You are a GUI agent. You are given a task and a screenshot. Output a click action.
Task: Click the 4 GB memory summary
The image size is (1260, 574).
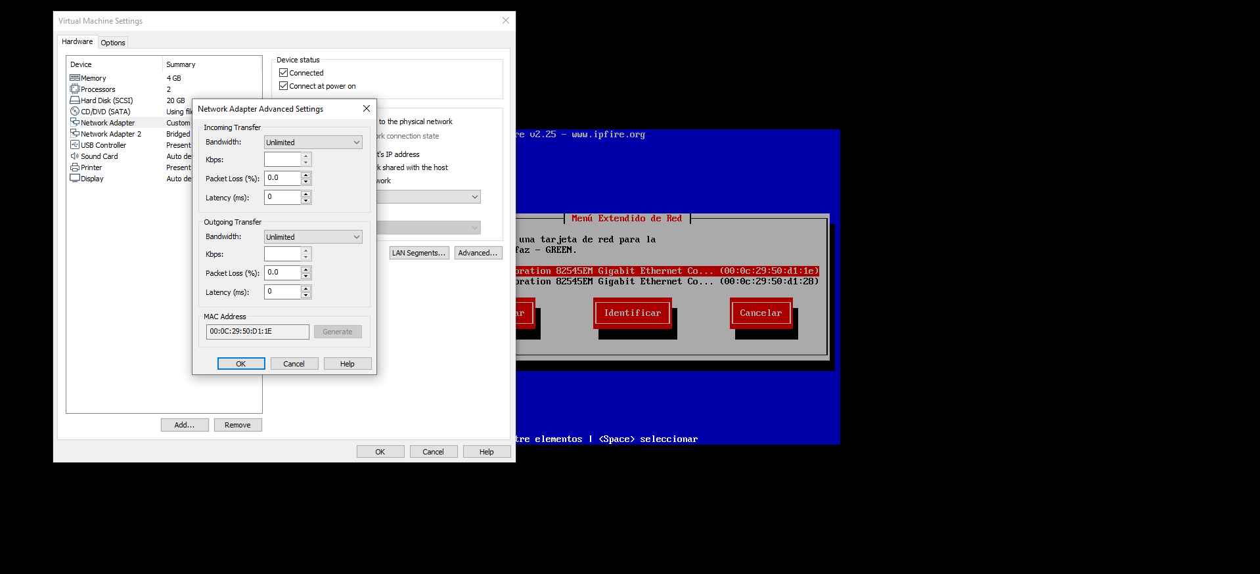pos(173,78)
